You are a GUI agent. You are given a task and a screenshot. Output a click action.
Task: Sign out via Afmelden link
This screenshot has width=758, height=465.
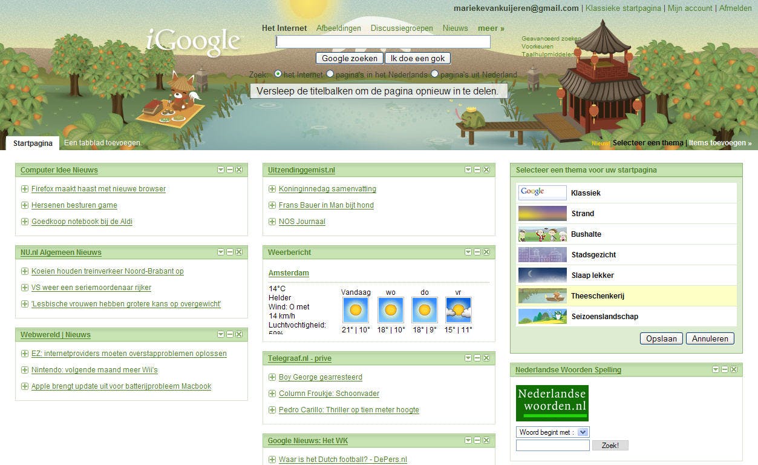(736, 8)
